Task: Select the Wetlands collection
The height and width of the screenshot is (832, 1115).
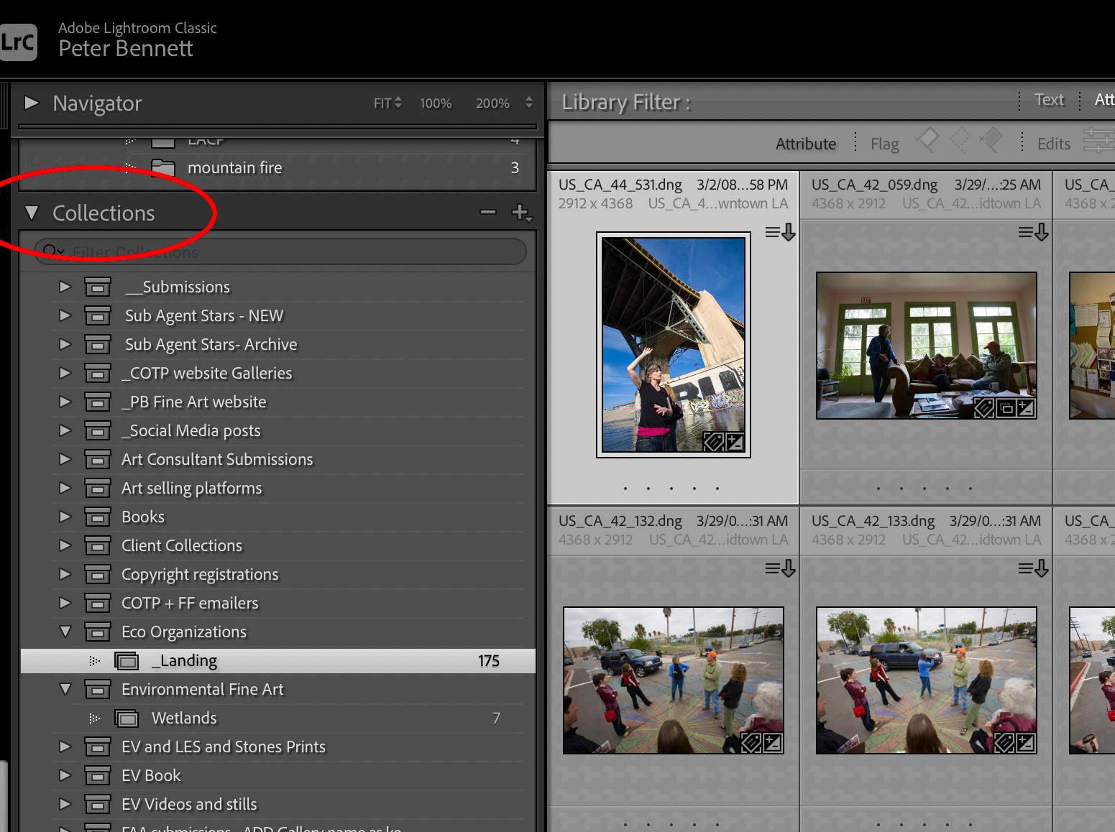Action: (278, 718)
